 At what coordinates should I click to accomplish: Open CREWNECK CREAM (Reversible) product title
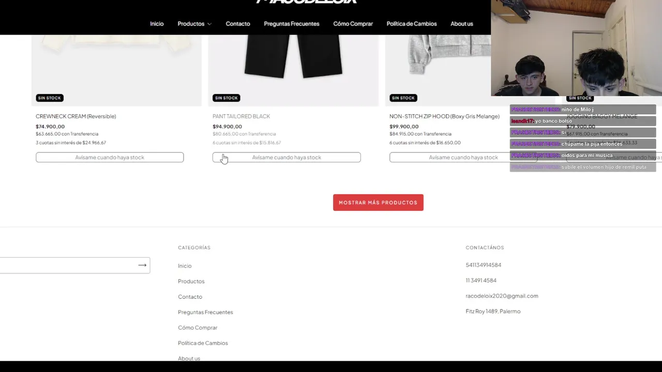click(76, 116)
